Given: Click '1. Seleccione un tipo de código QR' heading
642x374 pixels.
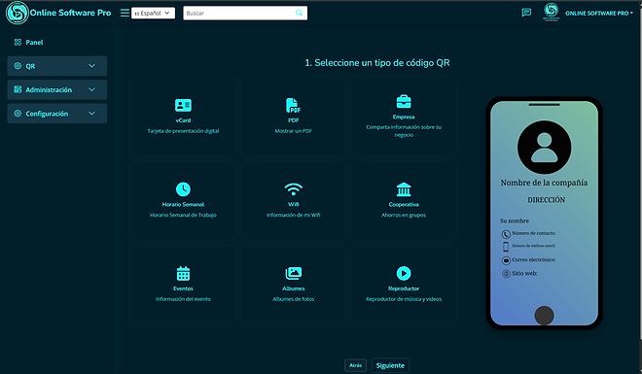Looking at the screenshot, I should (377, 62).
